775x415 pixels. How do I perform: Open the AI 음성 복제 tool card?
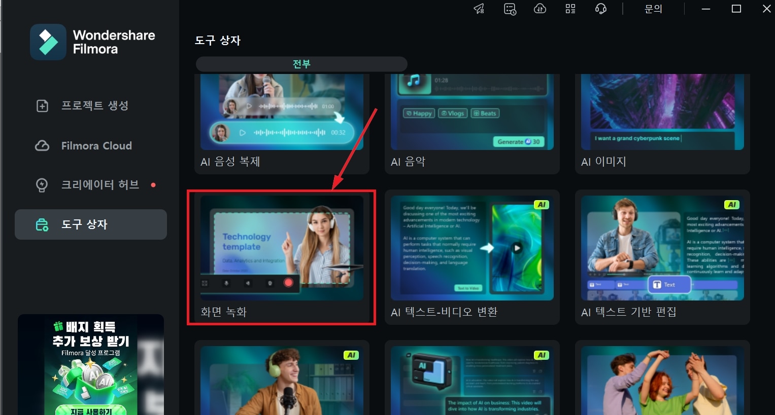(282, 124)
